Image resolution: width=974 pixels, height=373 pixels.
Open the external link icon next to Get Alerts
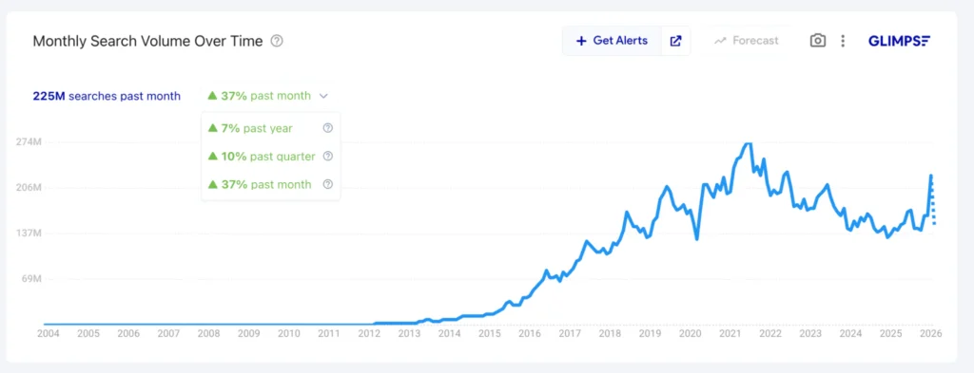(675, 41)
